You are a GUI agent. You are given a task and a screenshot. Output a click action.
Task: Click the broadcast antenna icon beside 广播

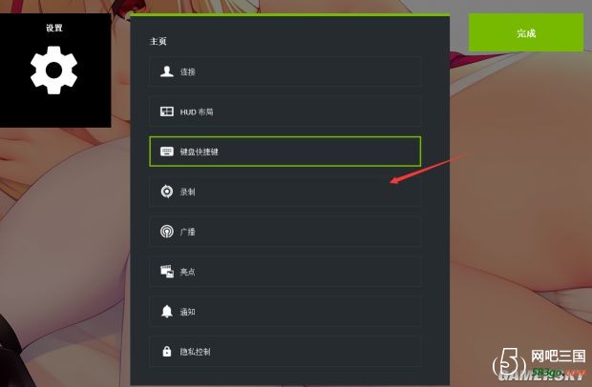point(166,232)
